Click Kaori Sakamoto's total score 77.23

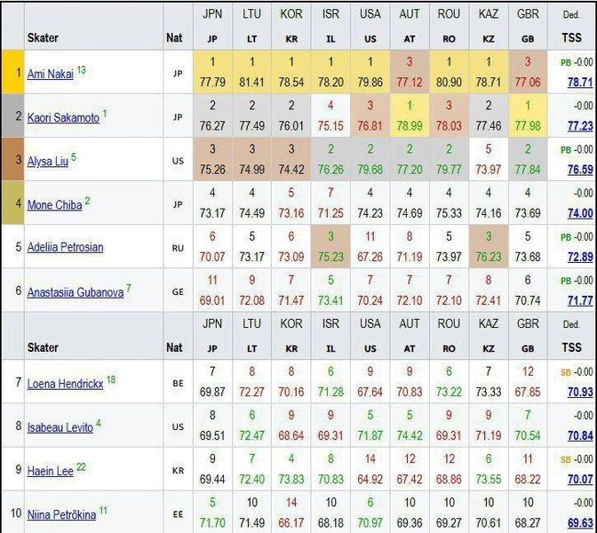pos(580,126)
